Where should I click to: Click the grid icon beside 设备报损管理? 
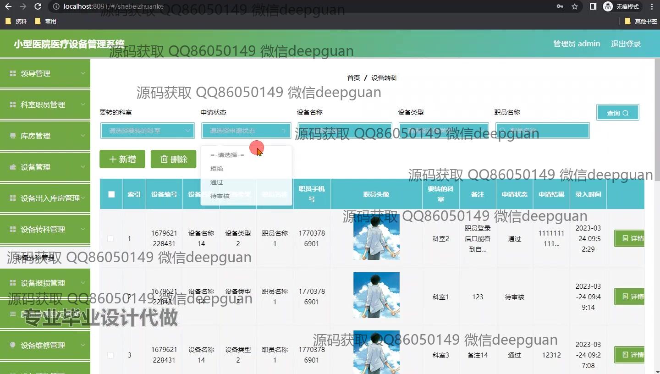pyautogui.click(x=12, y=283)
